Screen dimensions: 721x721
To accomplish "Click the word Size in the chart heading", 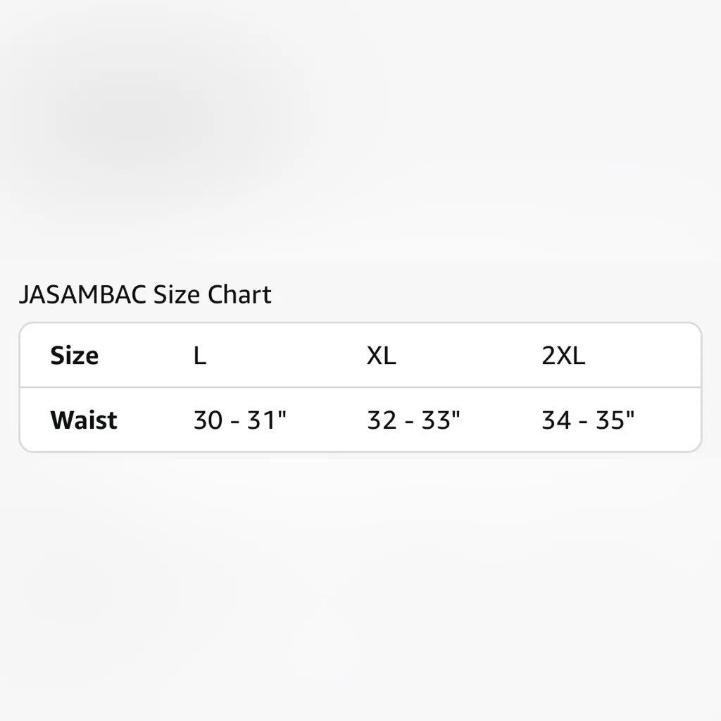I will 177,294.
